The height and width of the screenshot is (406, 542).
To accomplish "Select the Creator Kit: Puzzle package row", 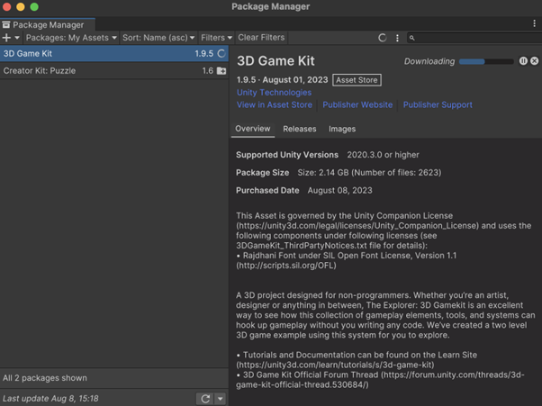I will click(x=114, y=71).
